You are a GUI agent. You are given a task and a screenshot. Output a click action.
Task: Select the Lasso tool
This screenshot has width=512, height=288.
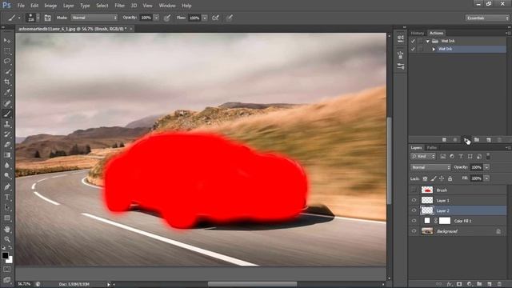[7, 61]
